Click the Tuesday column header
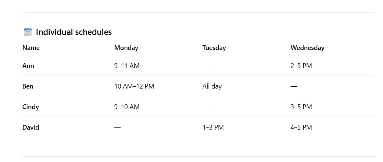Image resolution: width=383 pixels, height=162 pixels. (x=214, y=48)
